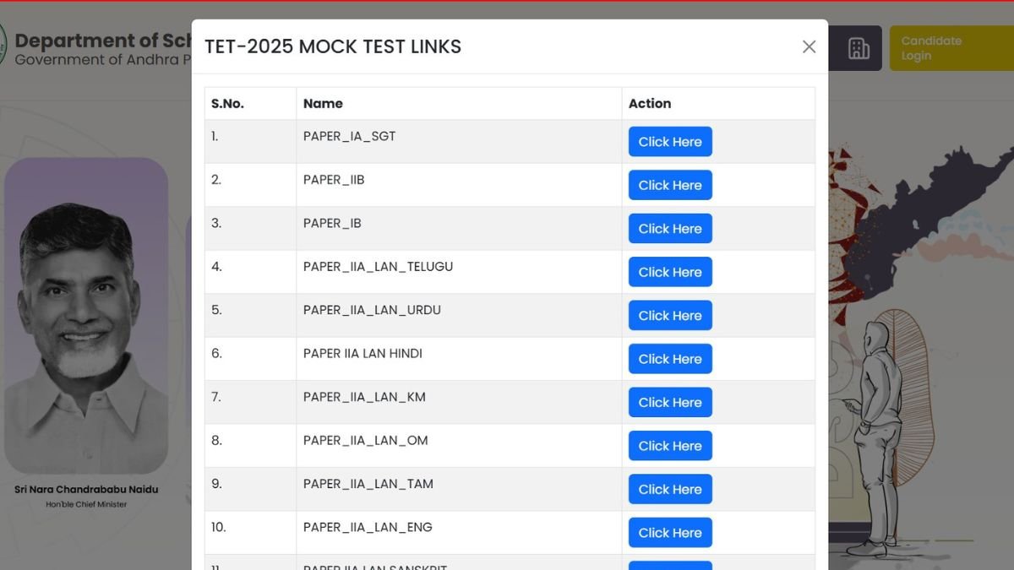Click the S.No. column header
Image resolution: width=1014 pixels, height=570 pixels.
click(226, 103)
